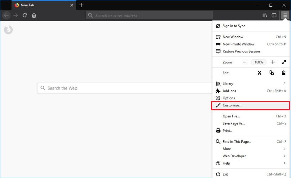291x178 pixels.
Task: Show sidebars from the toolbar
Action: click(x=274, y=15)
